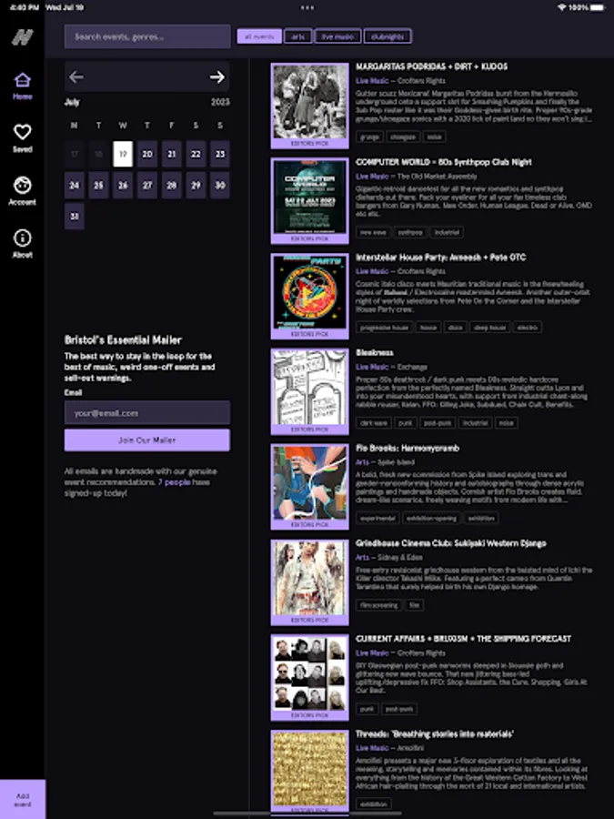Open the Bleakness event title

tap(375, 353)
